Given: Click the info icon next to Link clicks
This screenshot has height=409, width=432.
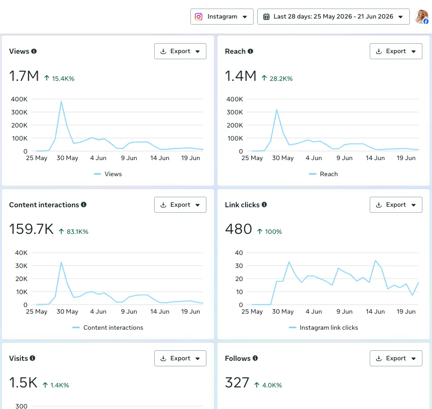Looking at the screenshot, I should pos(264,205).
